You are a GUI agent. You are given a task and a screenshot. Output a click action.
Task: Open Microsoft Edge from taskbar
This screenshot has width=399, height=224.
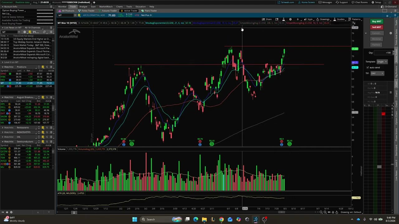pyautogui.click(x=196, y=219)
